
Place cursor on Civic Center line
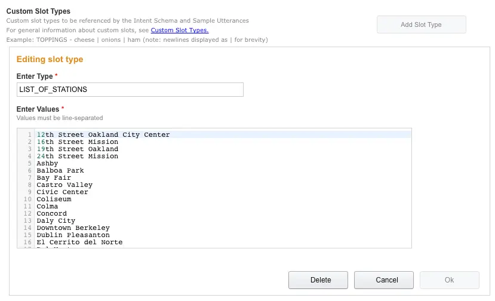coord(62,192)
